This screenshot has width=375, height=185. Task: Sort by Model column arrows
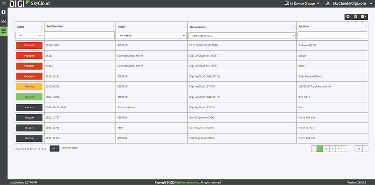pos(186,27)
